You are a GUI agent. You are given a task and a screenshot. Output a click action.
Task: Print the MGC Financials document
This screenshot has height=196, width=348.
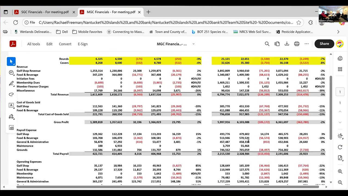(297, 44)
